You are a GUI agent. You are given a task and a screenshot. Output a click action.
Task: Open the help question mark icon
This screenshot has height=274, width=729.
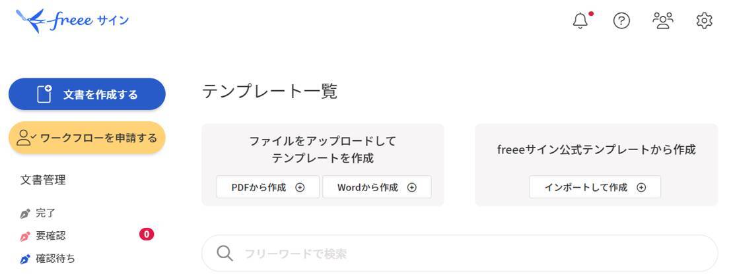click(621, 21)
